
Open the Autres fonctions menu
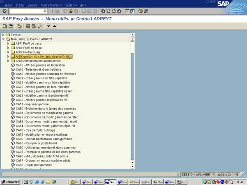(51, 5)
